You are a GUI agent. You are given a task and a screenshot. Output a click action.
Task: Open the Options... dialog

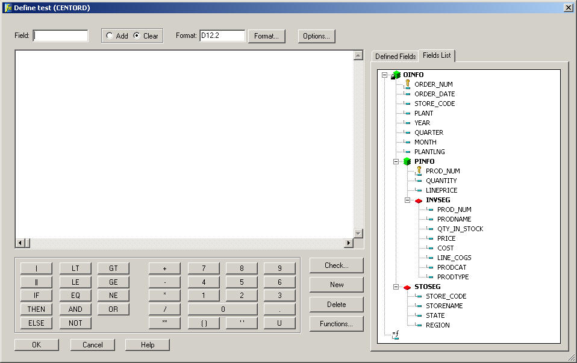[316, 36]
